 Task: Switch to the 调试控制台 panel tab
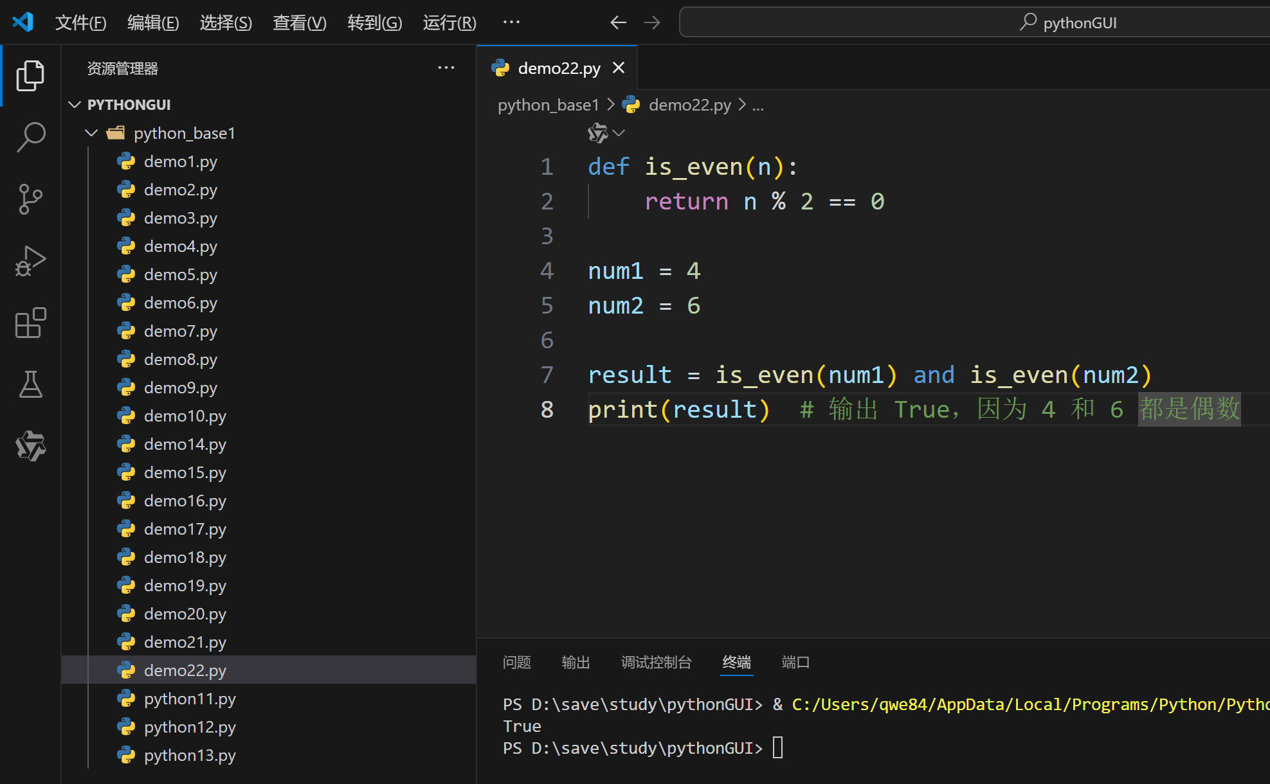coord(656,662)
